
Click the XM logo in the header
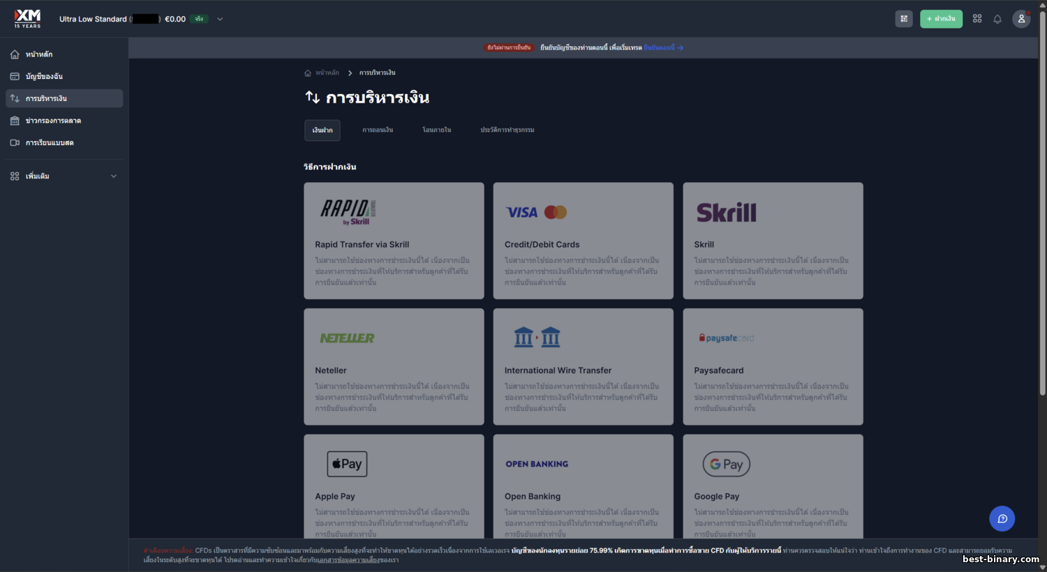[x=28, y=18]
